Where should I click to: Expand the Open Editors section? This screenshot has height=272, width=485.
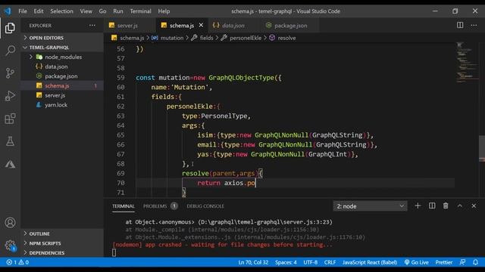62,38
